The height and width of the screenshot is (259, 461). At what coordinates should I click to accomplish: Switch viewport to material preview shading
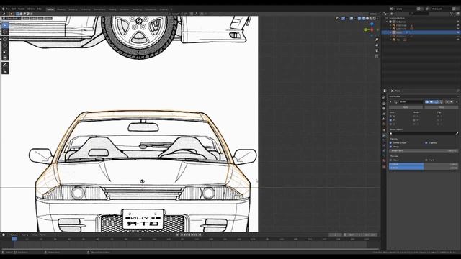click(371, 18)
